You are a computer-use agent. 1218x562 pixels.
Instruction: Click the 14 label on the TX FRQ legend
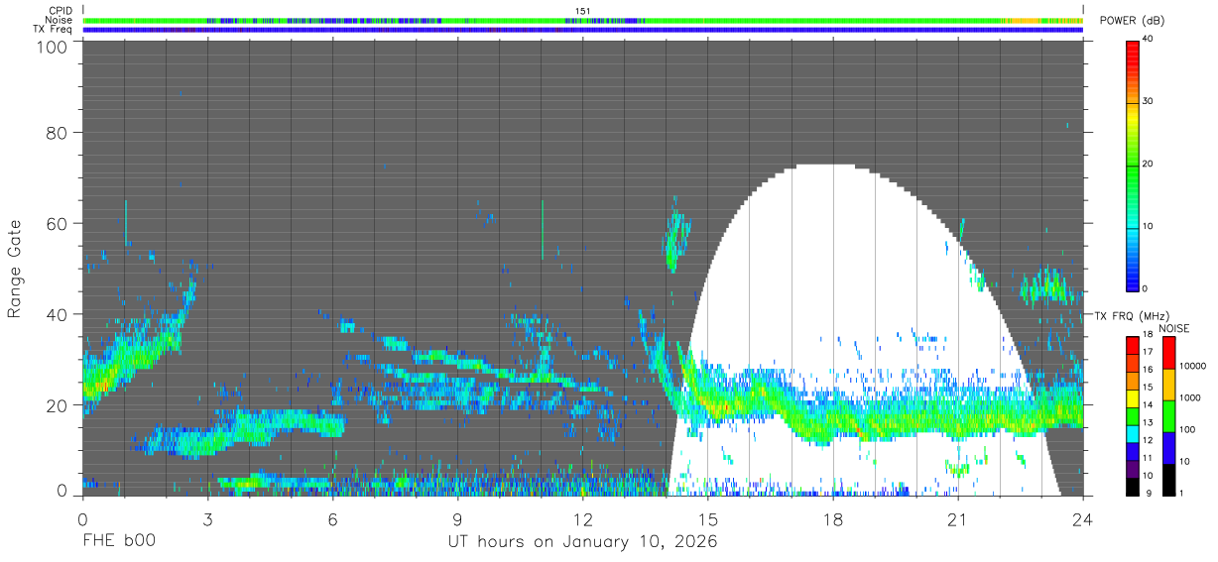pos(1148,403)
